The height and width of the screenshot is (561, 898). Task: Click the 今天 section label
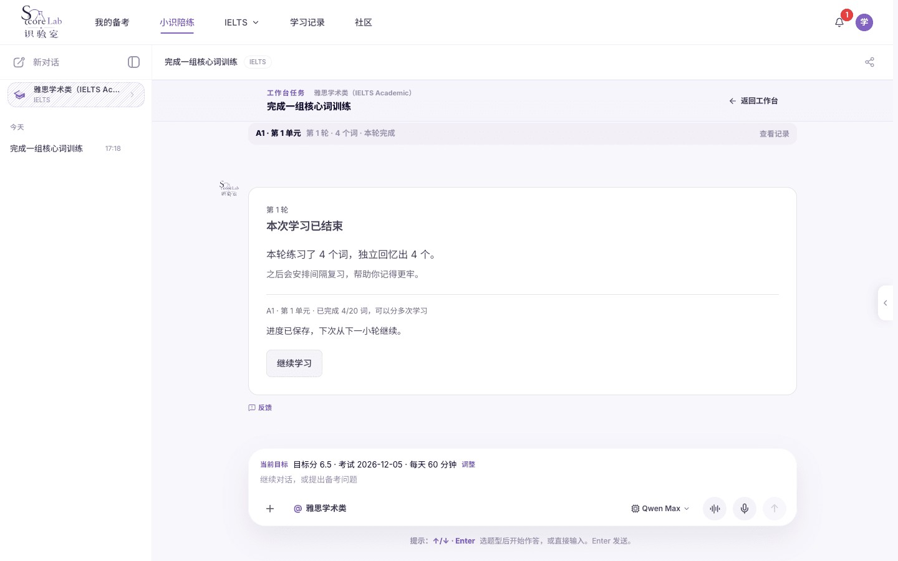point(17,127)
